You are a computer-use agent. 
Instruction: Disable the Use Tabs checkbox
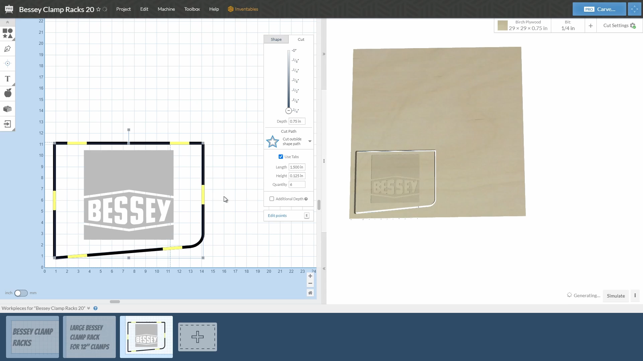281,157
